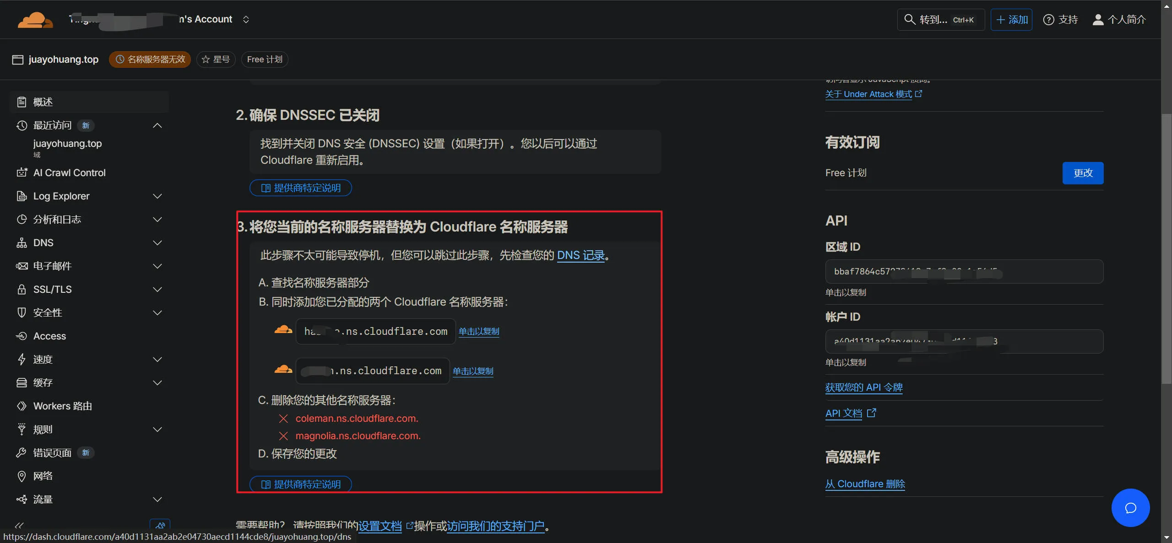Select the 概述 overview menu item
Image resolution: width=1172 pixels, height=543 pixels.
tap(43, 102)
